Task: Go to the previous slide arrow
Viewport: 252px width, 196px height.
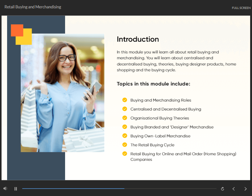Action: point(233,189)
